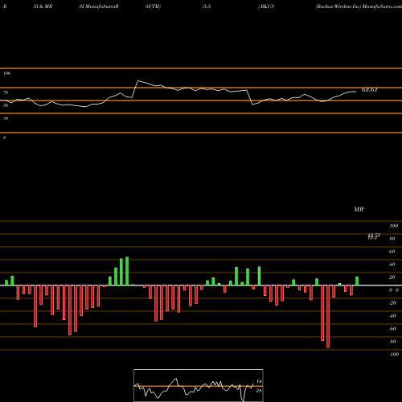Click the "SI & MR" header text
The height and width of the screenshot is (402, 402).
pos(43,6)
